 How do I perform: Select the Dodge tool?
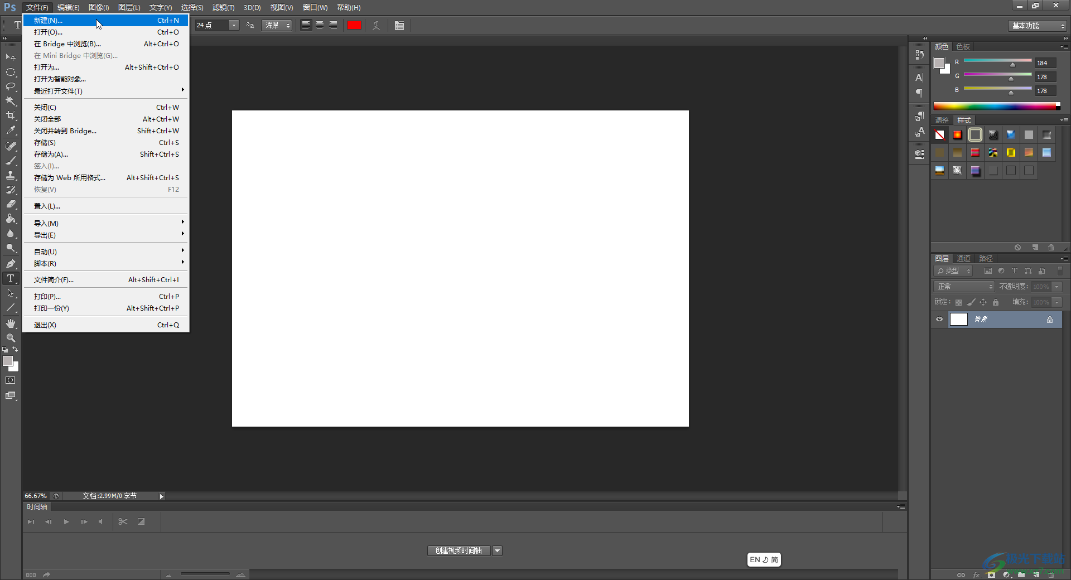[x=11, y=248]
